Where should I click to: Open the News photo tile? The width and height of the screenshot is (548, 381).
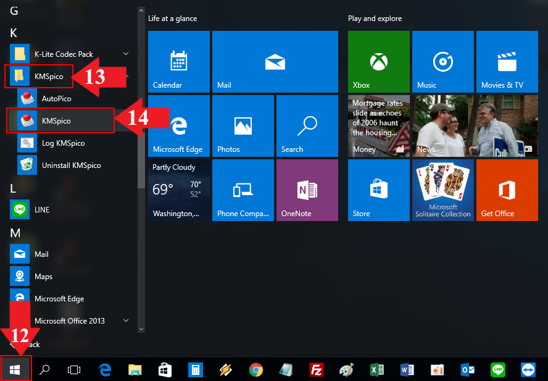click(475, 126)
